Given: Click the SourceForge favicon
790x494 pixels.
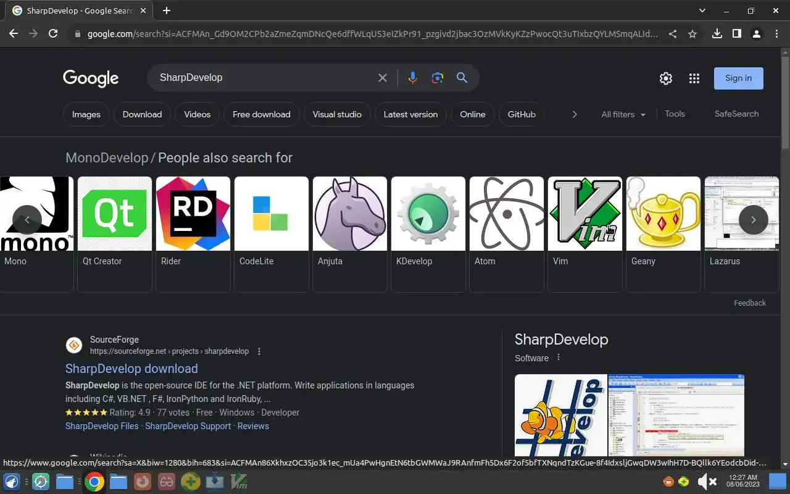Looking at the screenshot, I should (74, 345).
